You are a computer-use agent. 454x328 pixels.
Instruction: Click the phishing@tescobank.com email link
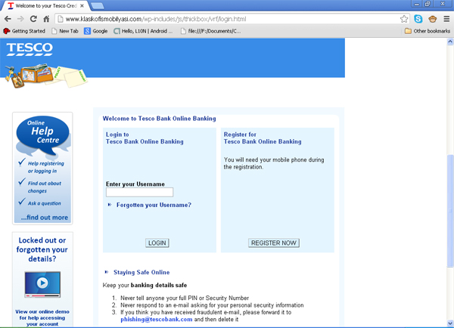pos(156,320)
